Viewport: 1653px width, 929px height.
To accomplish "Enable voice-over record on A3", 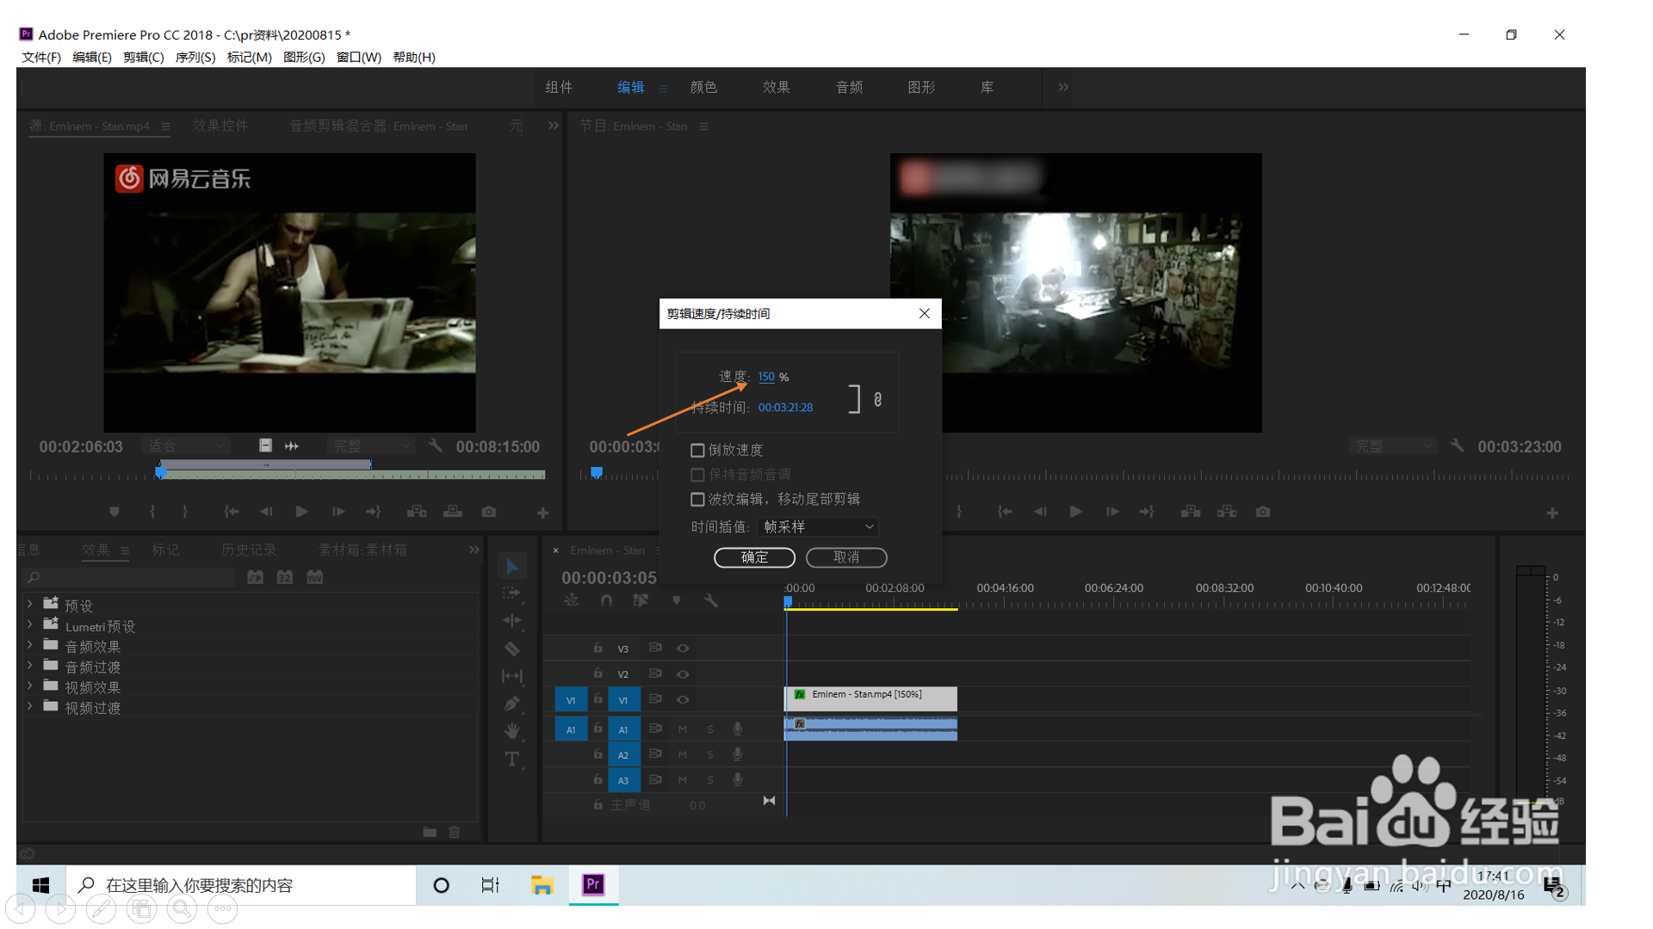I will [x=738, y=779].
